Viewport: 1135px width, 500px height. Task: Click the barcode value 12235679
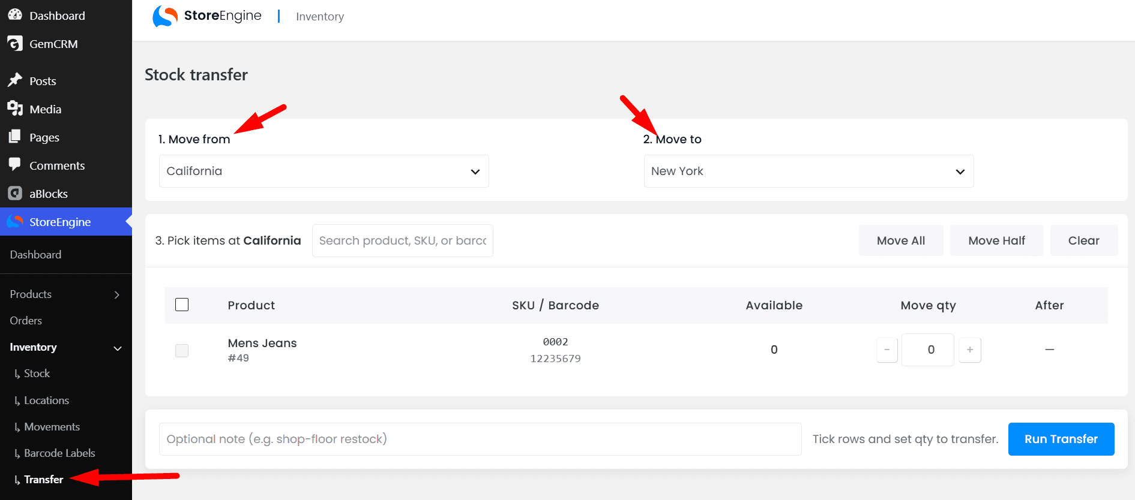[555, 359]
